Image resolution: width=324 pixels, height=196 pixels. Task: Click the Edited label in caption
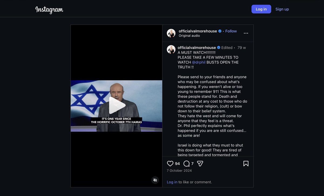[227, 48]
